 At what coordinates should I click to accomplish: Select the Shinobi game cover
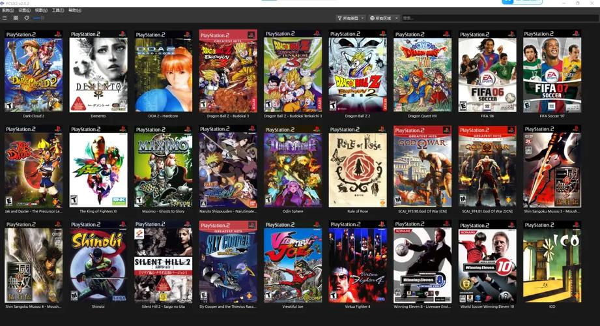point(98,261)
